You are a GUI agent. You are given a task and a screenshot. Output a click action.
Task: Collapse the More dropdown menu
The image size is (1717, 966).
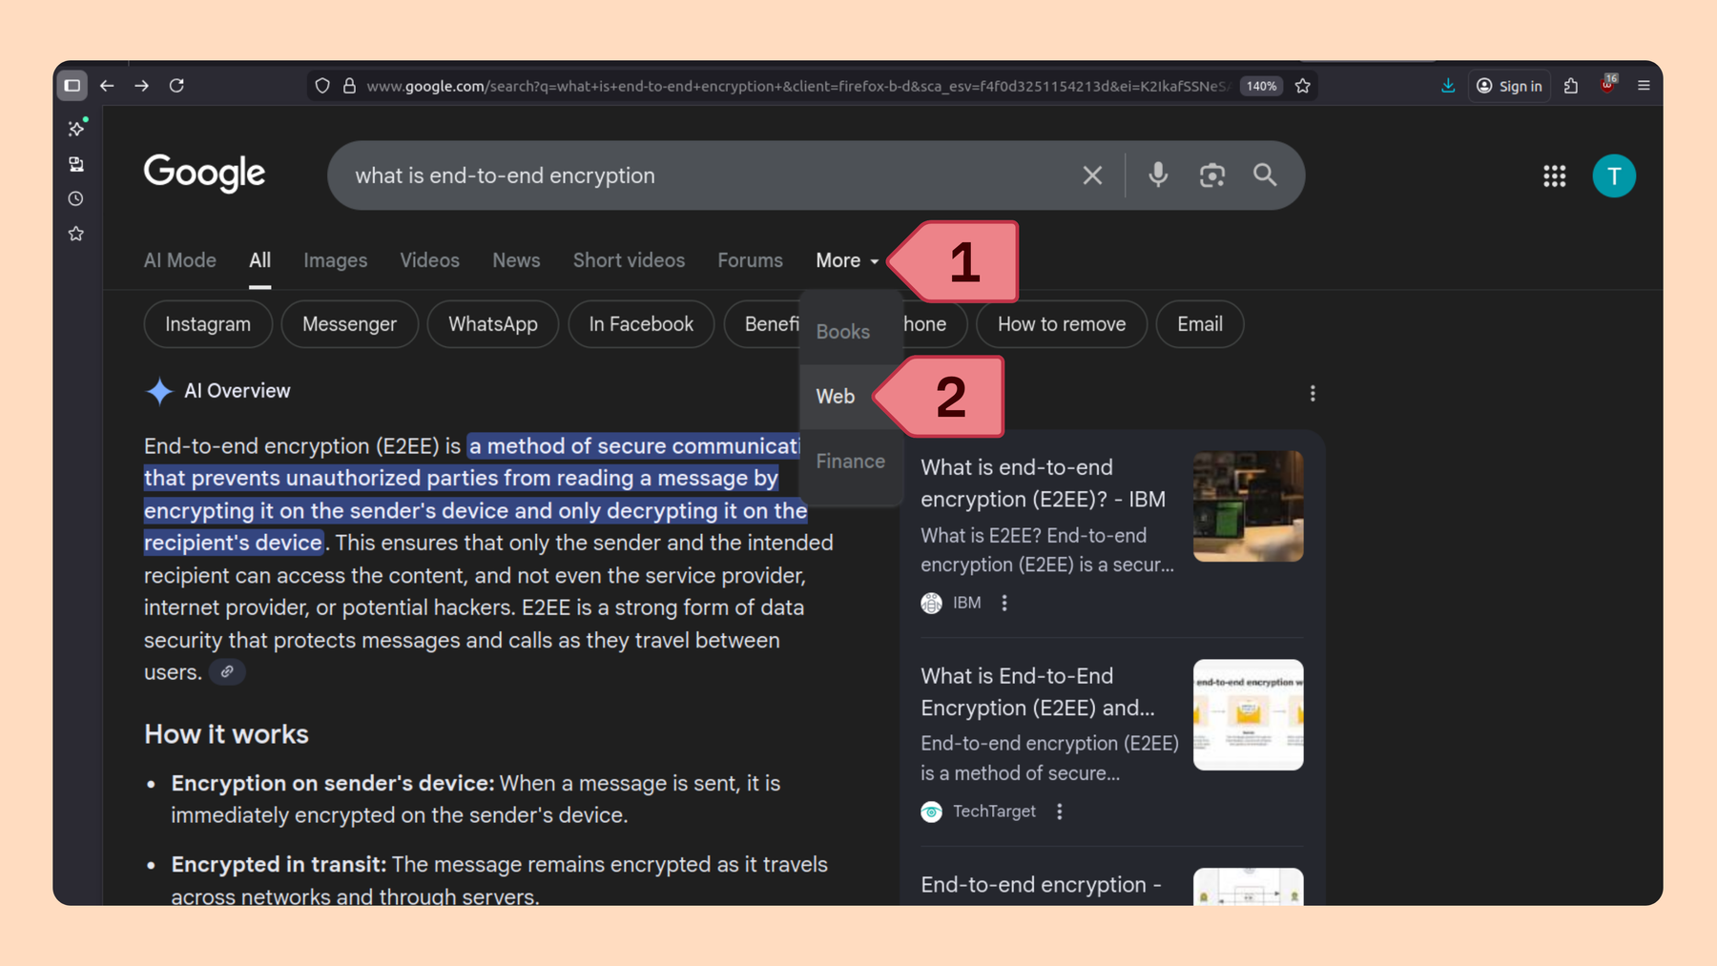coord(847,260)
